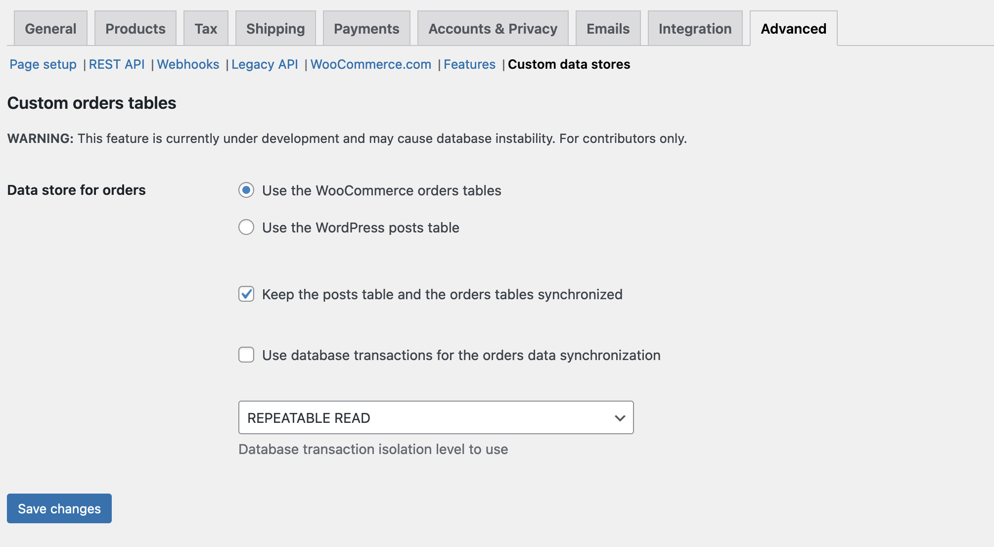Switch to the General settings tab

pyautogui.click(x=50, y=28)
